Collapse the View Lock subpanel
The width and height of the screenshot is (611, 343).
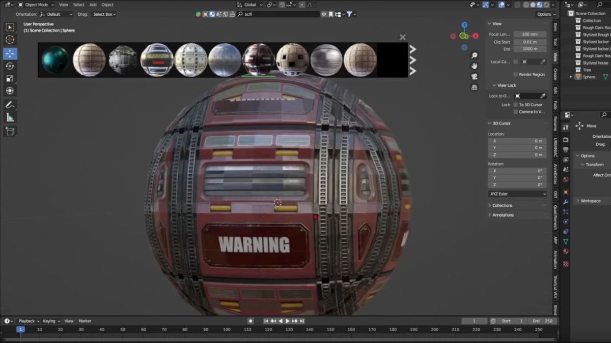click(504, 85)
